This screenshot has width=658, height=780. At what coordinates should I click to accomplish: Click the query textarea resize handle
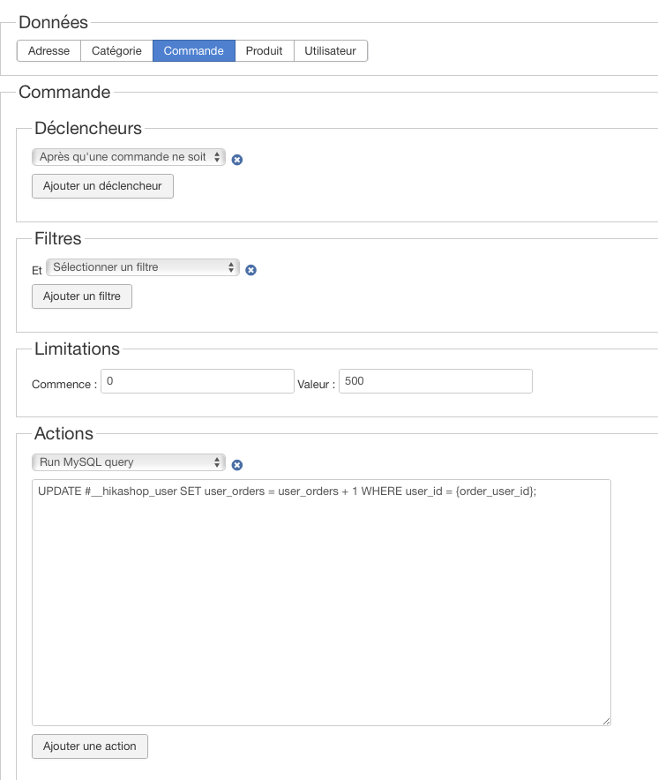606,720
